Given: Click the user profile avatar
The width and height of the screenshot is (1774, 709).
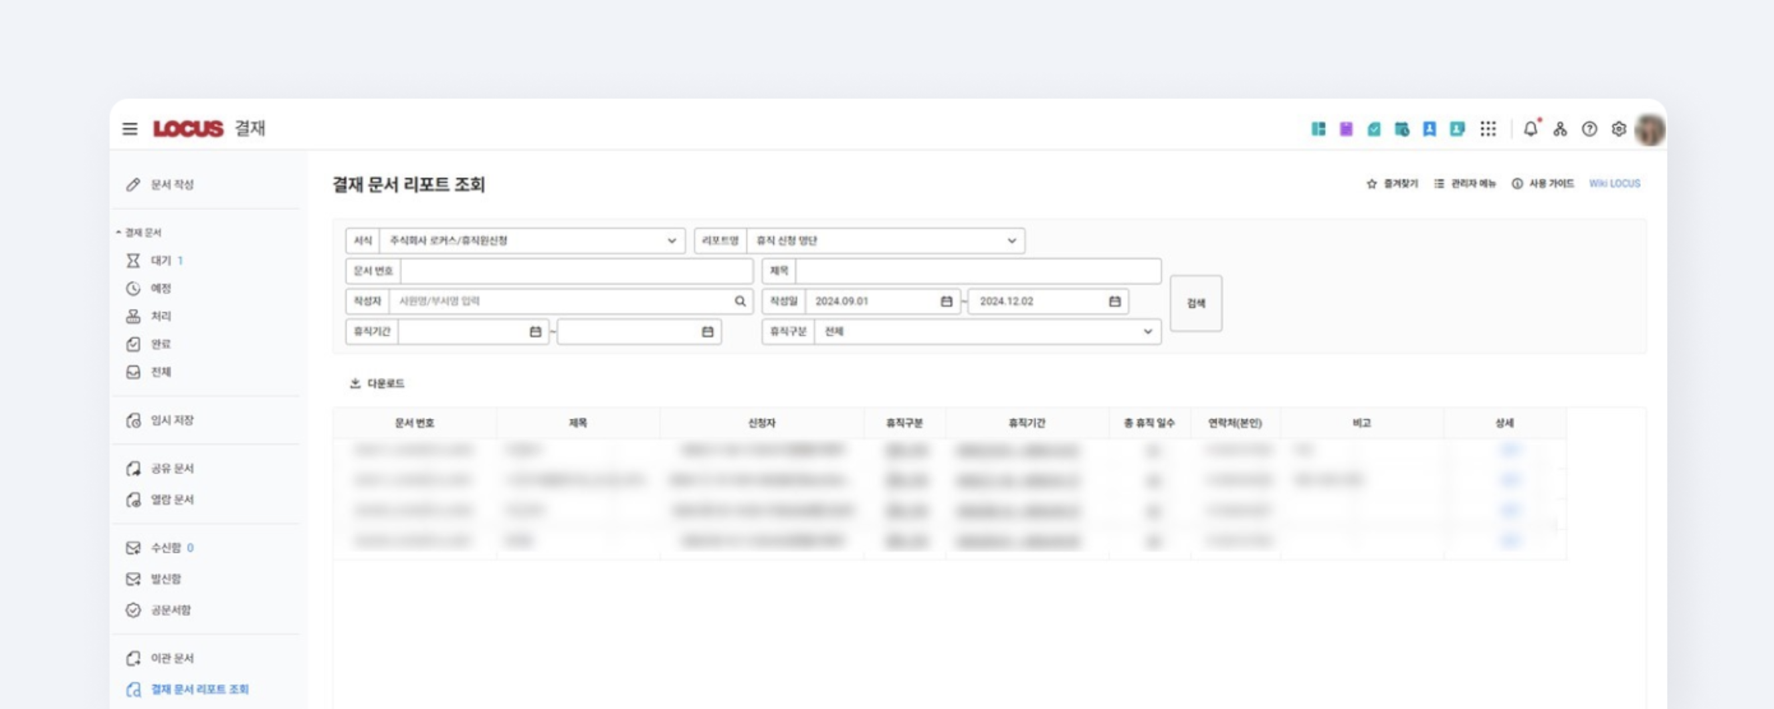Looking at the screenshot, I should (1650, 129).
